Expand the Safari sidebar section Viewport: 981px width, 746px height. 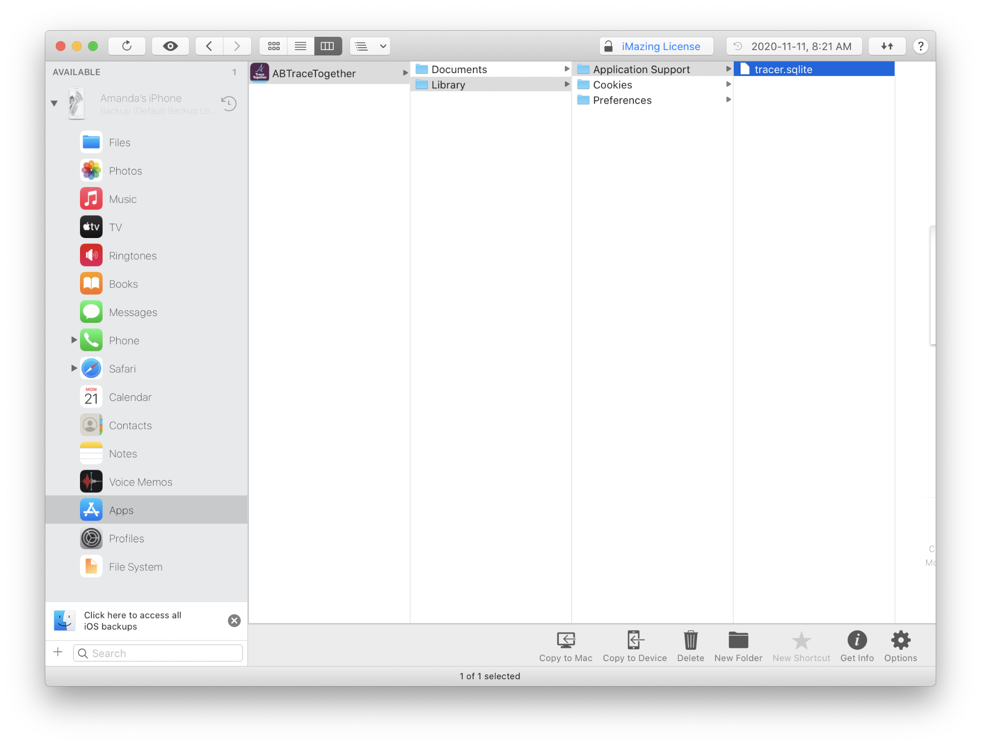tap(74, 368)
